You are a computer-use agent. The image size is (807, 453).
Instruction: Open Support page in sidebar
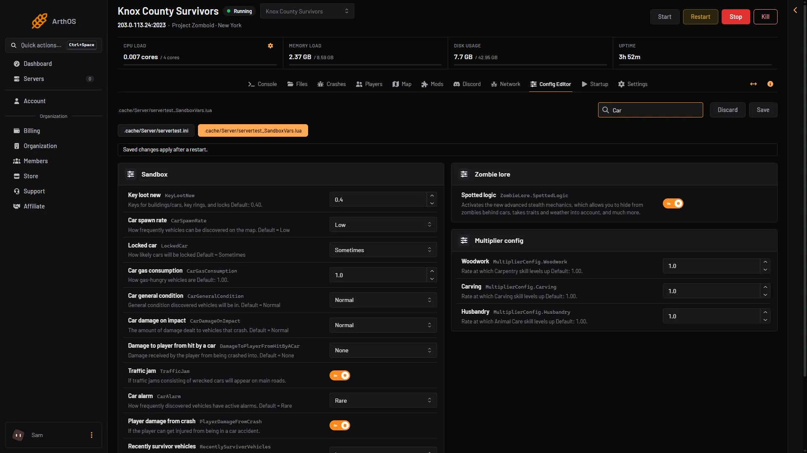(53, 191)
